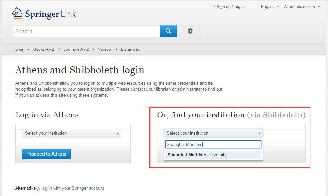Collapse the Shibboleth Select your institution dropdown
The width and height of the screenshot is (328, 196).
coord(213,133)
